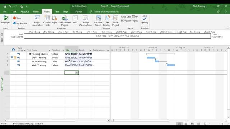Image resolution: width=230 pixels, height=129 pixels.
Task: Select the Visio Training task name cell
Action: click(x=39, y=65)
